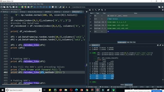The image size is (164, 92).
Task: Open the Source menu
Action: click(x=12, y=4)
